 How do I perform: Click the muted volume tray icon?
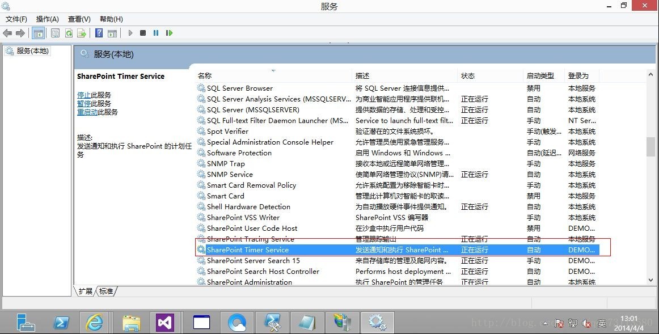pos(586,323)
